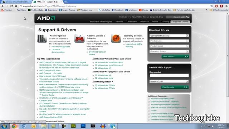Expand the bookmarks overflow chevron
This screenshot has width=229, height=129.
[x=206, y=10]
